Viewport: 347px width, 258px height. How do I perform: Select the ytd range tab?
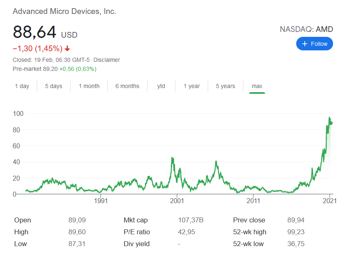point(161,86)
